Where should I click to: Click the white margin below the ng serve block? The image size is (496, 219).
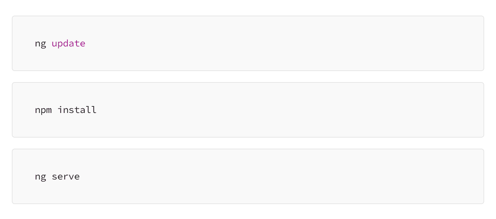248,211
